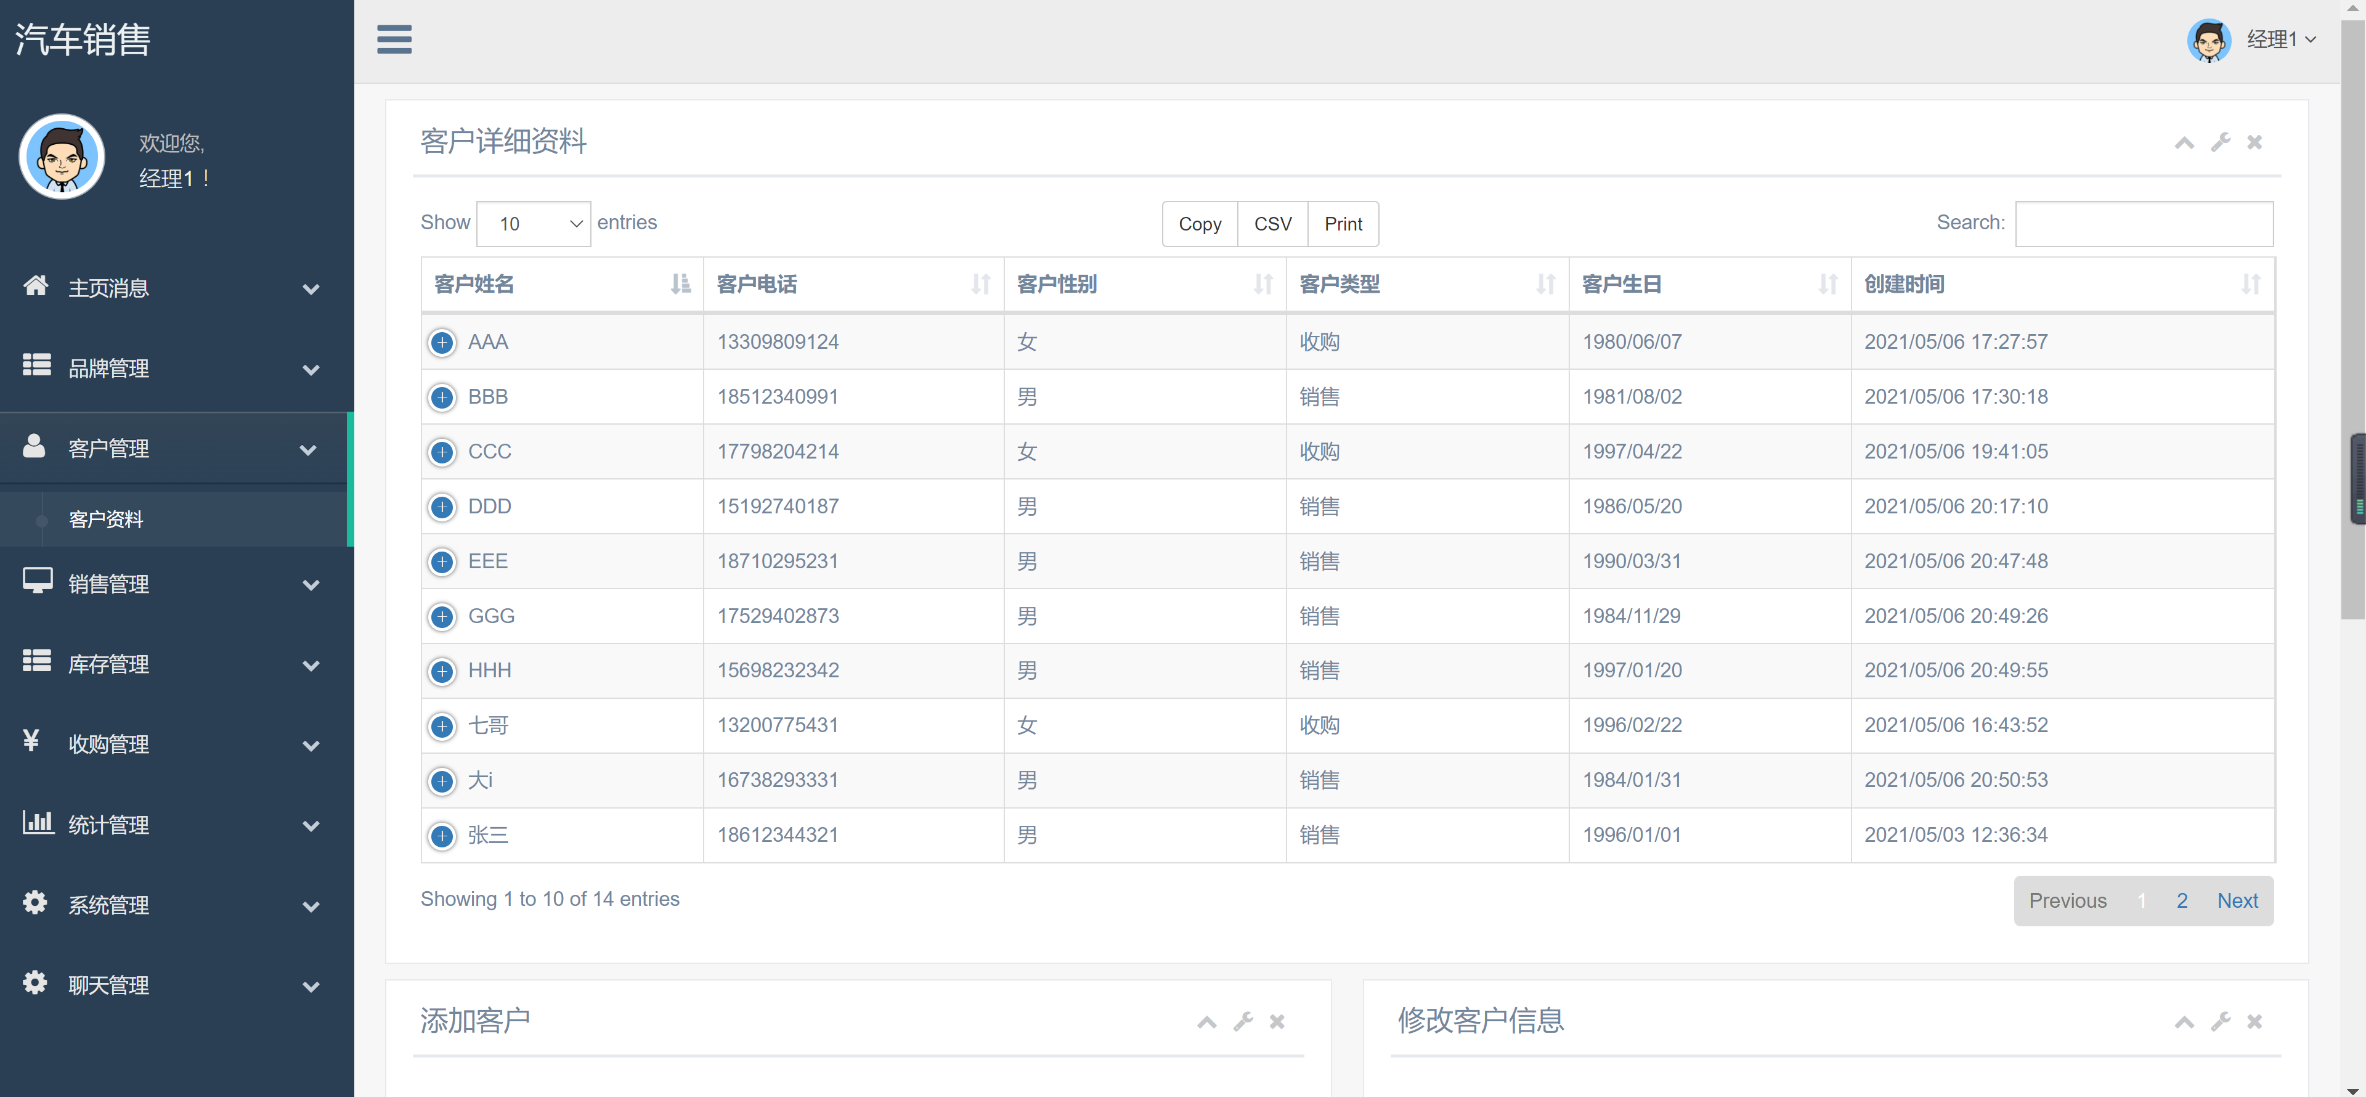Image resolution: width=2366 pixels, height=1097 pixels.
Task: Click the 收购管理 yen icon
Action: pyautogui.click(x=31, y=741)
